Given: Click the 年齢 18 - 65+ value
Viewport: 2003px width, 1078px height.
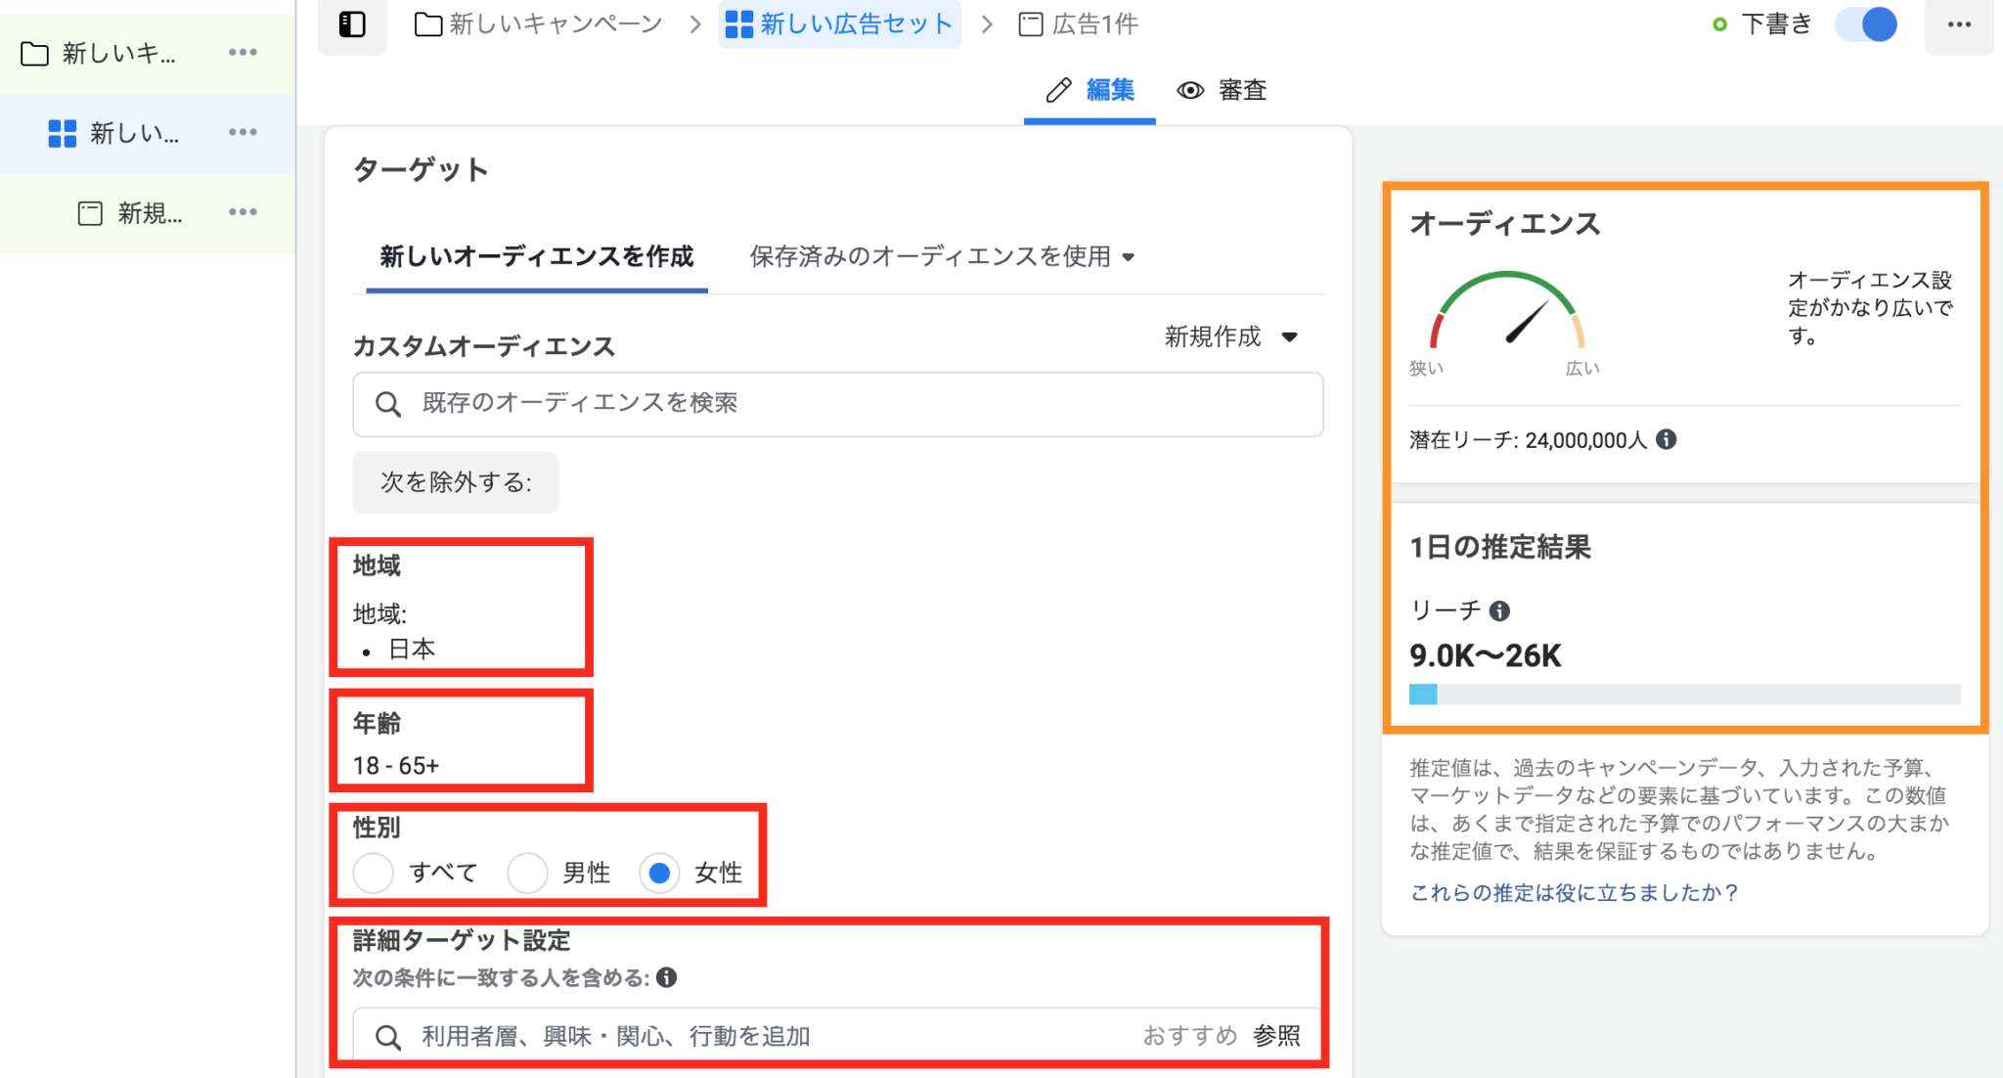Looking at the screenshot, I should point(396,765).
